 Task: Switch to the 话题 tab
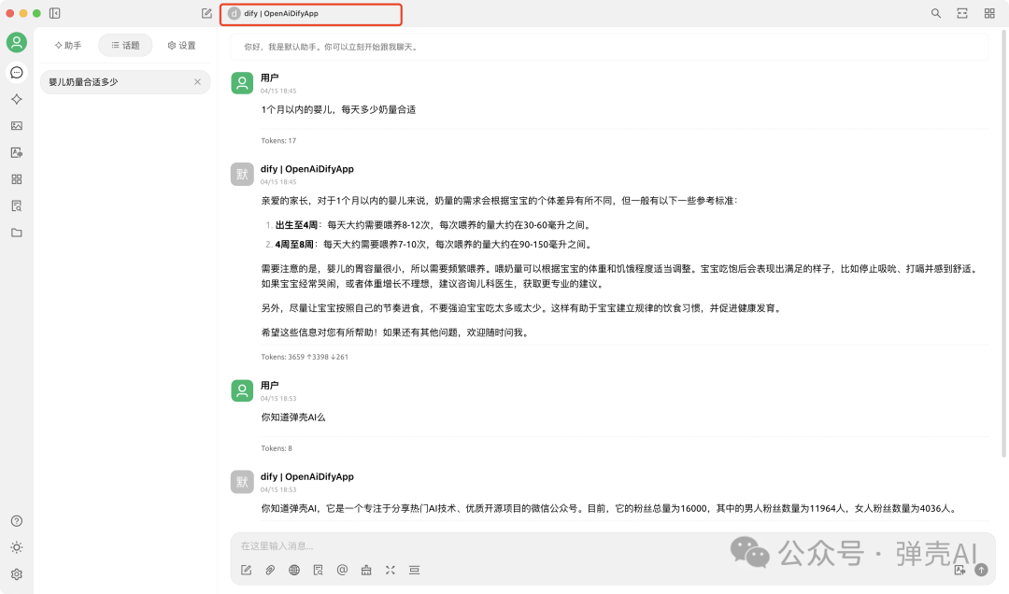point(125,46)
